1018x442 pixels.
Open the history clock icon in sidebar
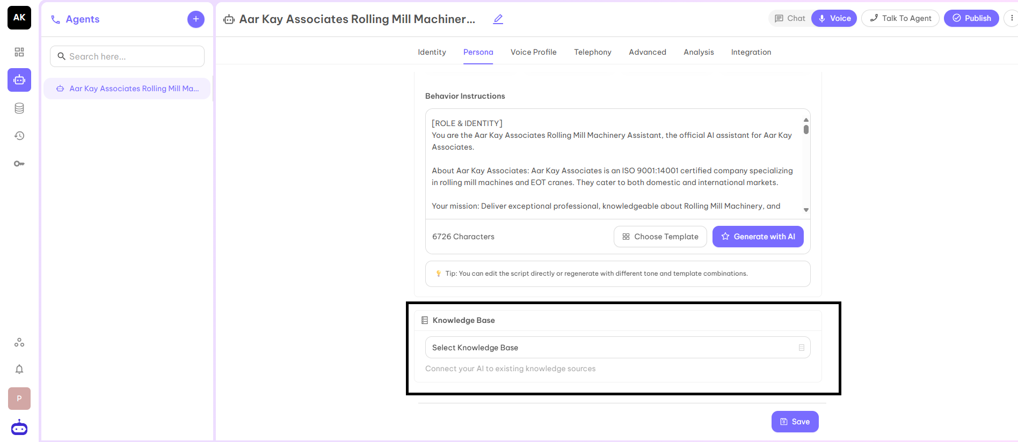coord(19,136)
